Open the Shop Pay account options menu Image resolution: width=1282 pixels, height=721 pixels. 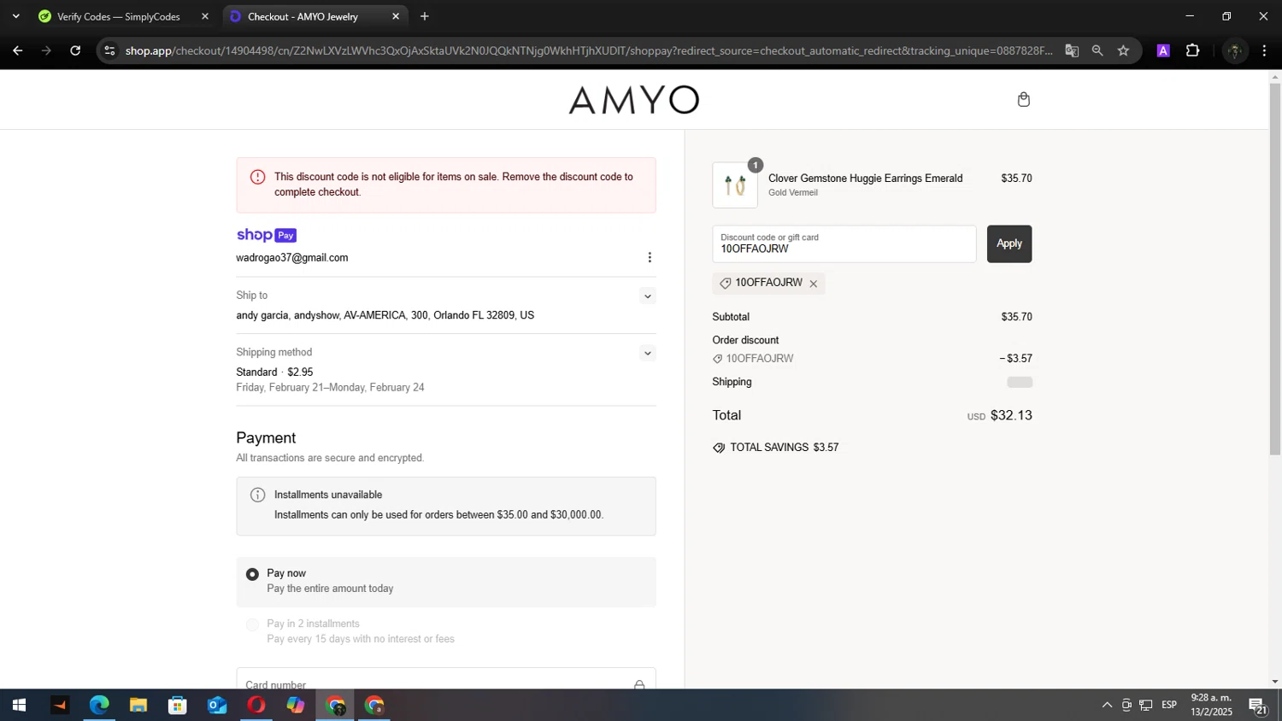coord(650,257)
